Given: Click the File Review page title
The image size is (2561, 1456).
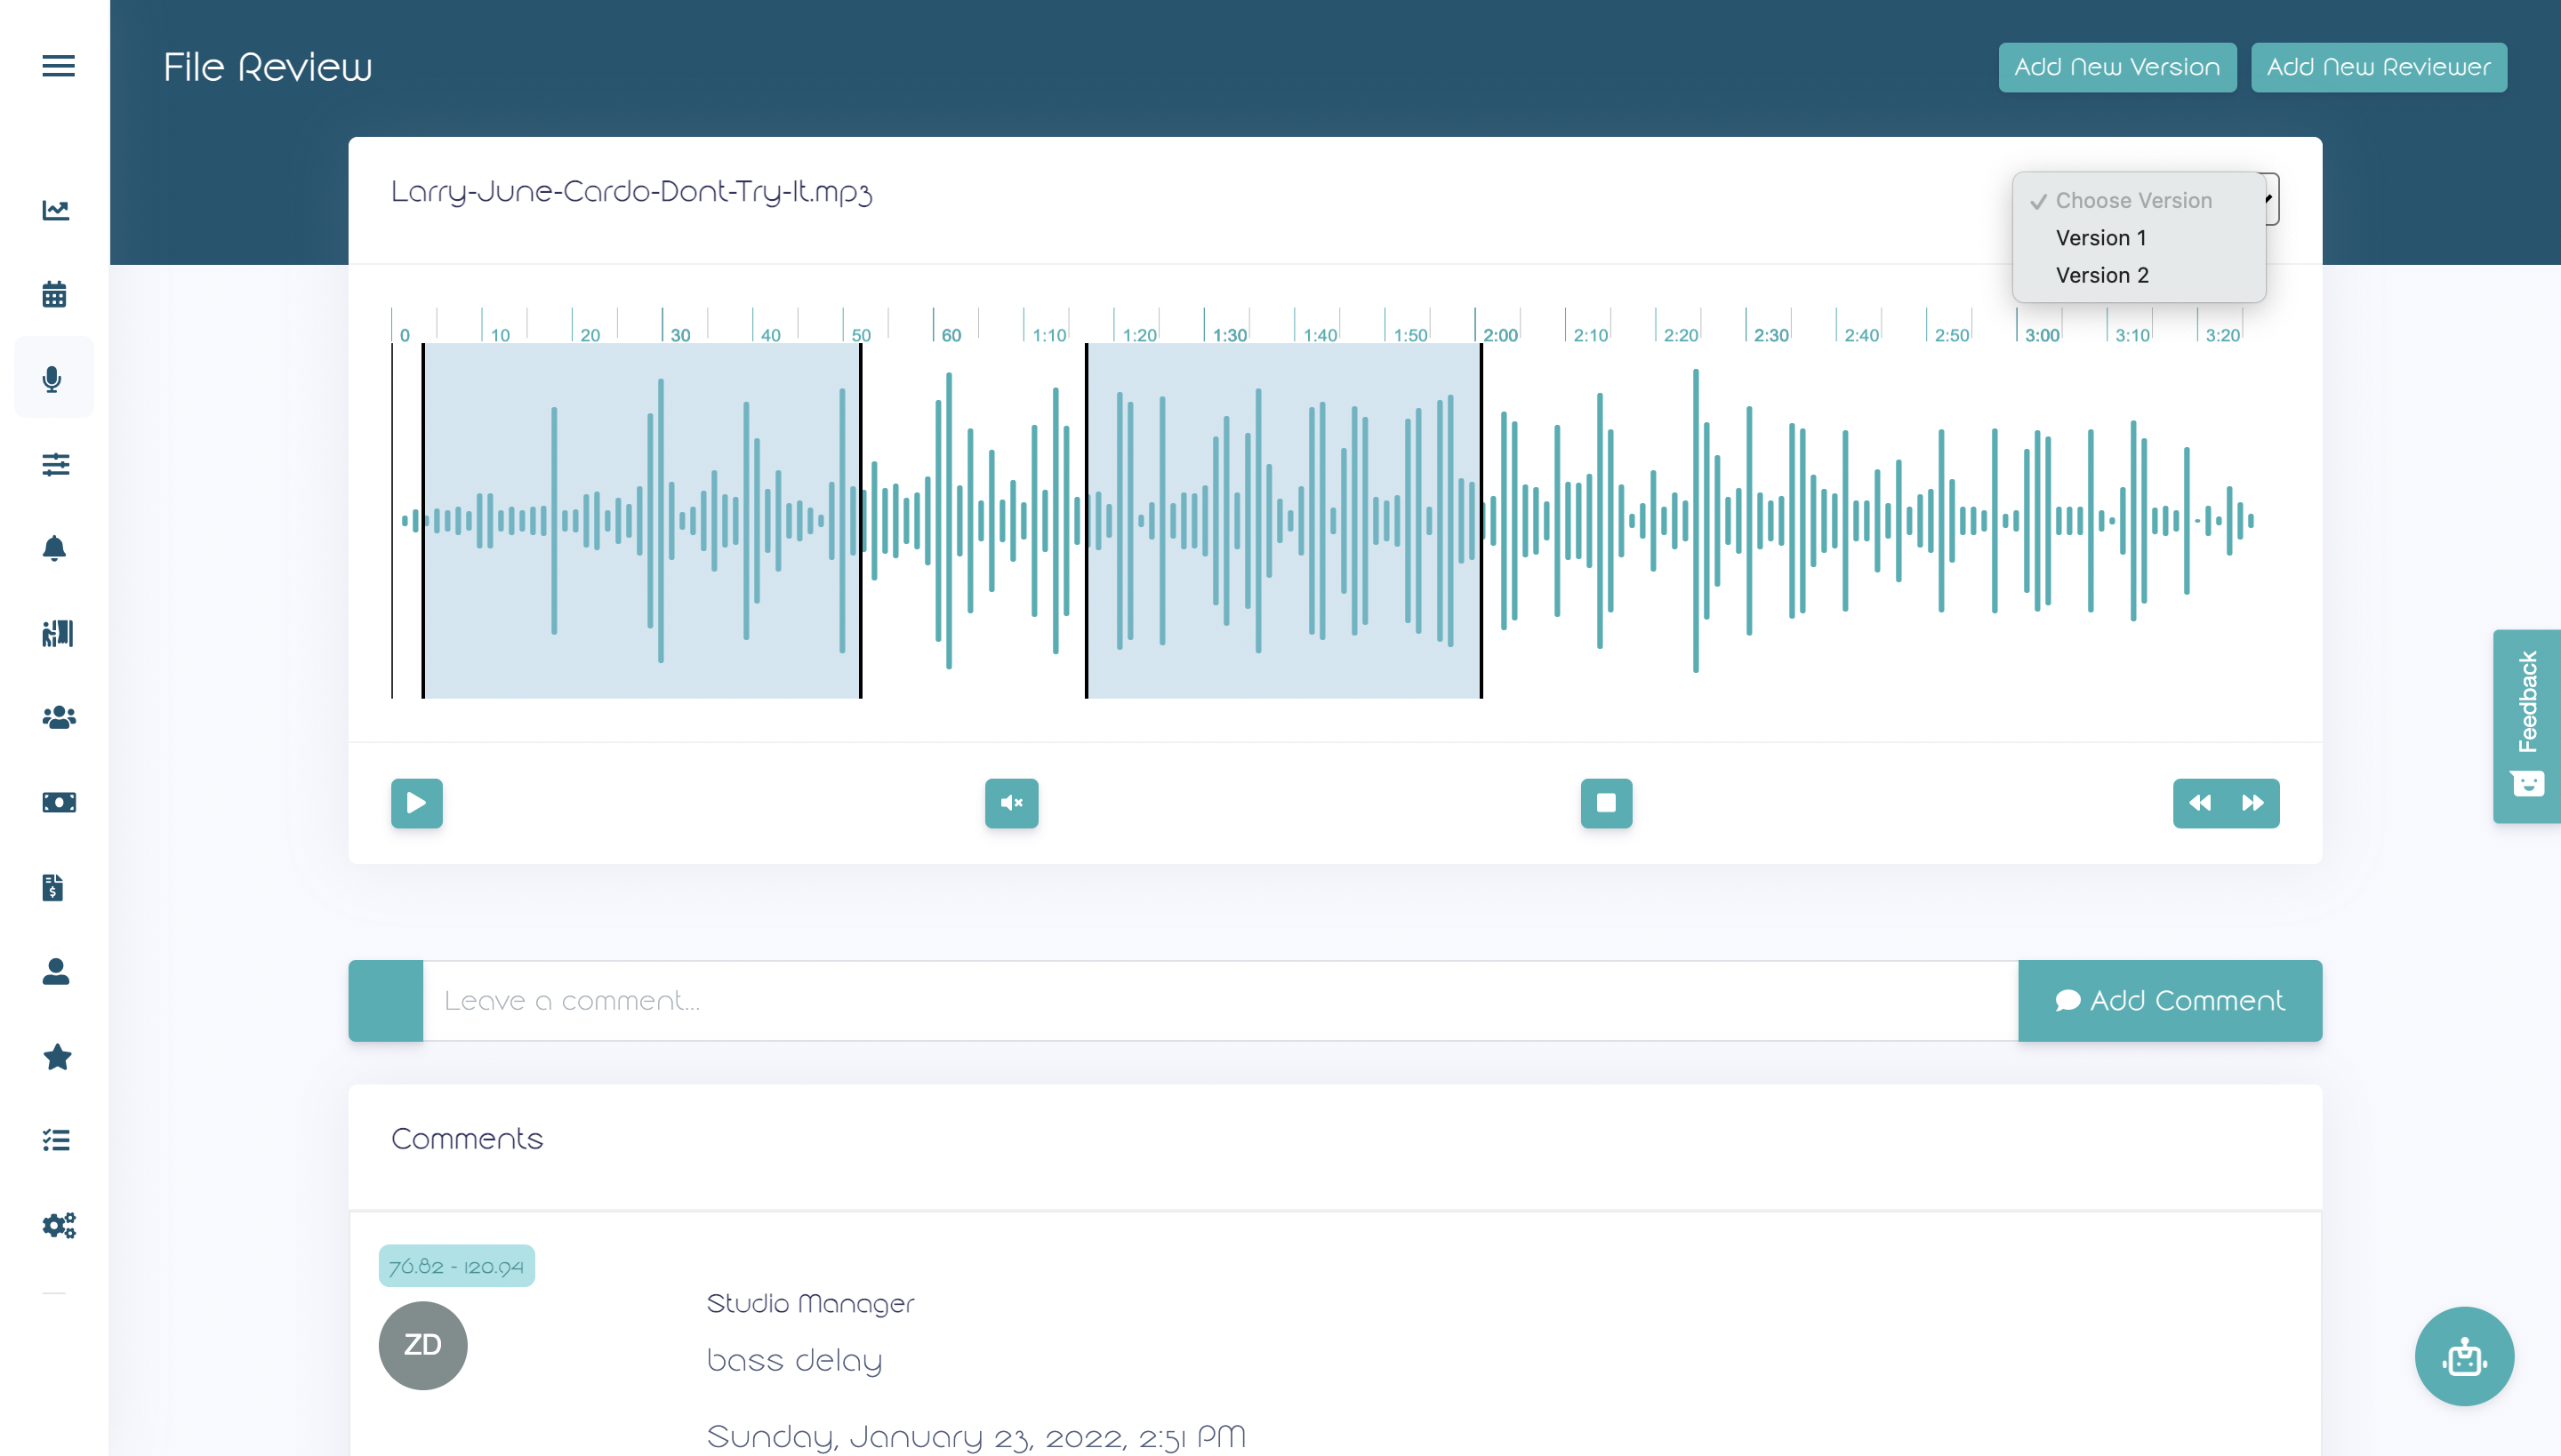Looking at the screenshot, I should 267,67.
